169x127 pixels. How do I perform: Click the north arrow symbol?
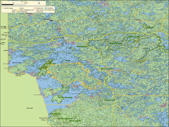39,3
